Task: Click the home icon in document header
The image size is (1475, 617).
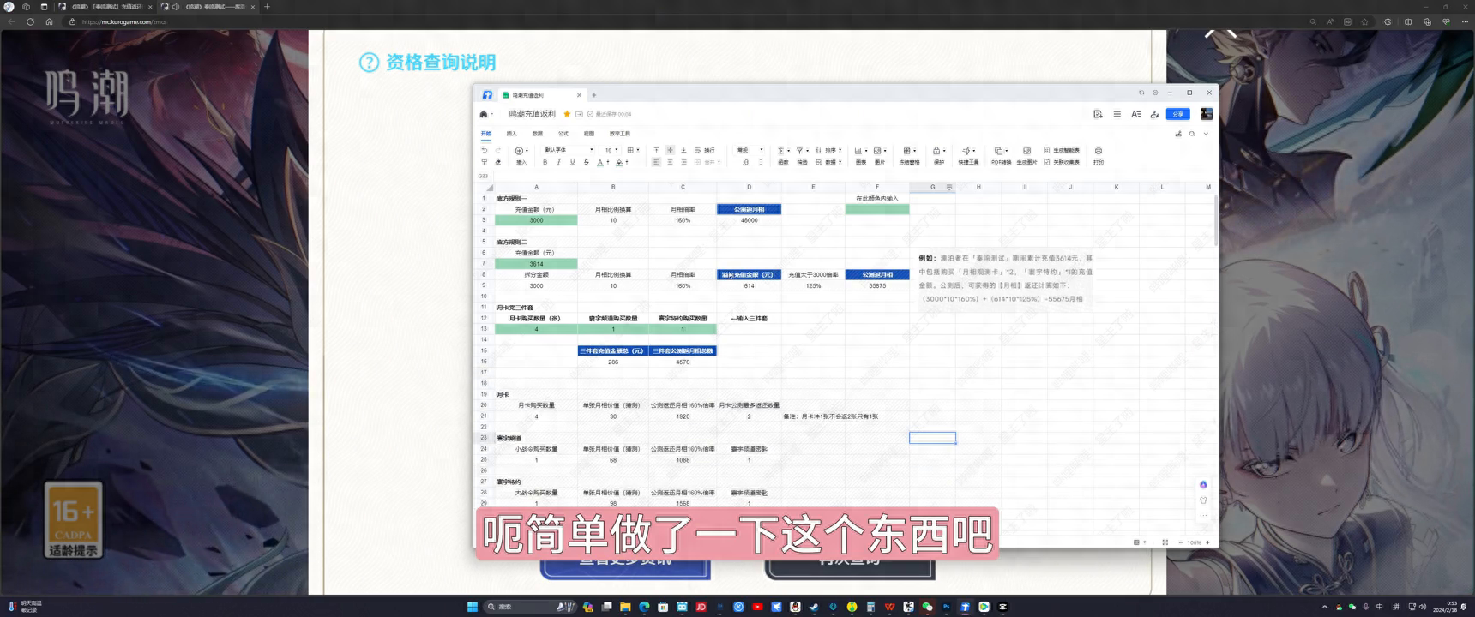Action: tap(484, 114)
